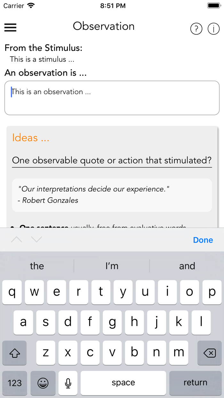The width and height of the screenshot is (224, 398).
Task: Focus the observation text field
Action: (112, 98)
